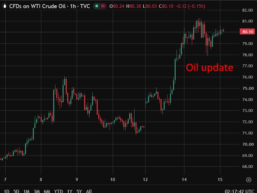Open chart settings hexagon gear icon

tap(249, 180)
